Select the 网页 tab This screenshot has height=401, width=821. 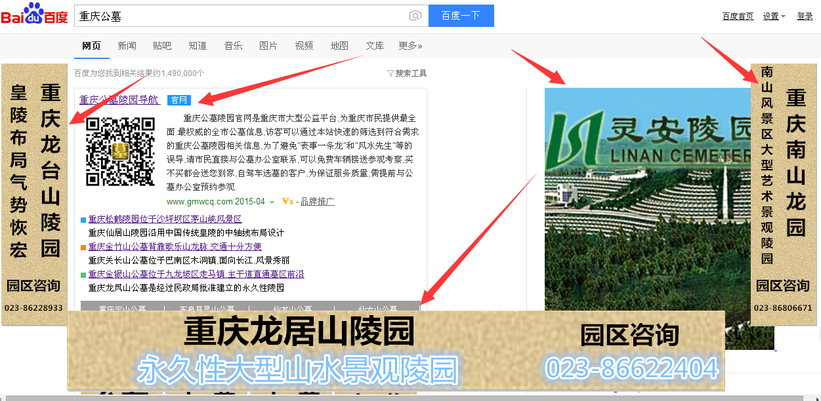tap(92, 46)
